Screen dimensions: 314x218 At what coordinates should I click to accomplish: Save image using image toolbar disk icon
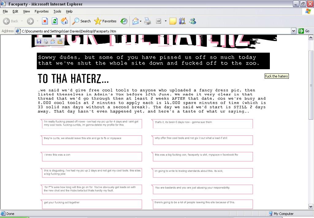(x=39, y=42)
